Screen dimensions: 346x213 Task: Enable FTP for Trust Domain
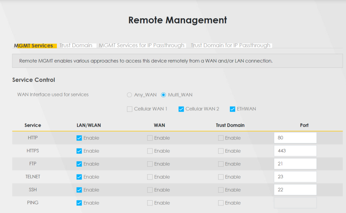point(221,164)
